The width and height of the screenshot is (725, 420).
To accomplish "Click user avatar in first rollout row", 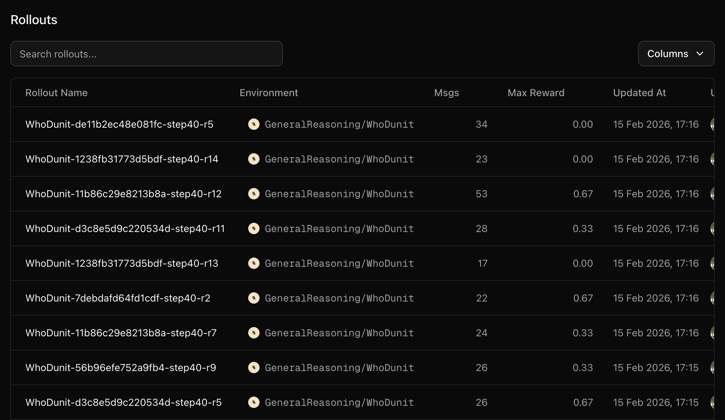I will tap(712, 124).
